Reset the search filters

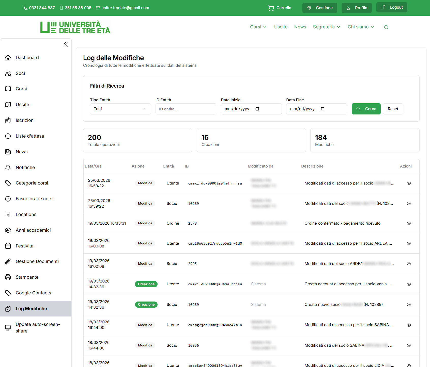pos(393,109)
